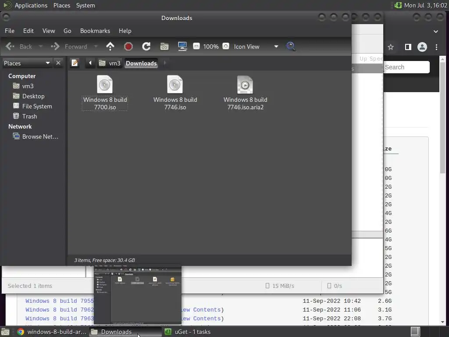The image size is (449, 337).
Task: Open the Windows 8 build 7962 link
Action: (x=60, y=310)
